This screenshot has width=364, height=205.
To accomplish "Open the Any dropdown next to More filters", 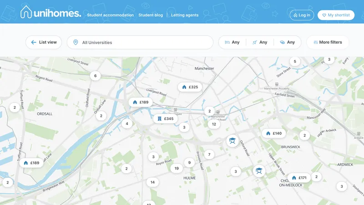I will [x=288, y=42].
